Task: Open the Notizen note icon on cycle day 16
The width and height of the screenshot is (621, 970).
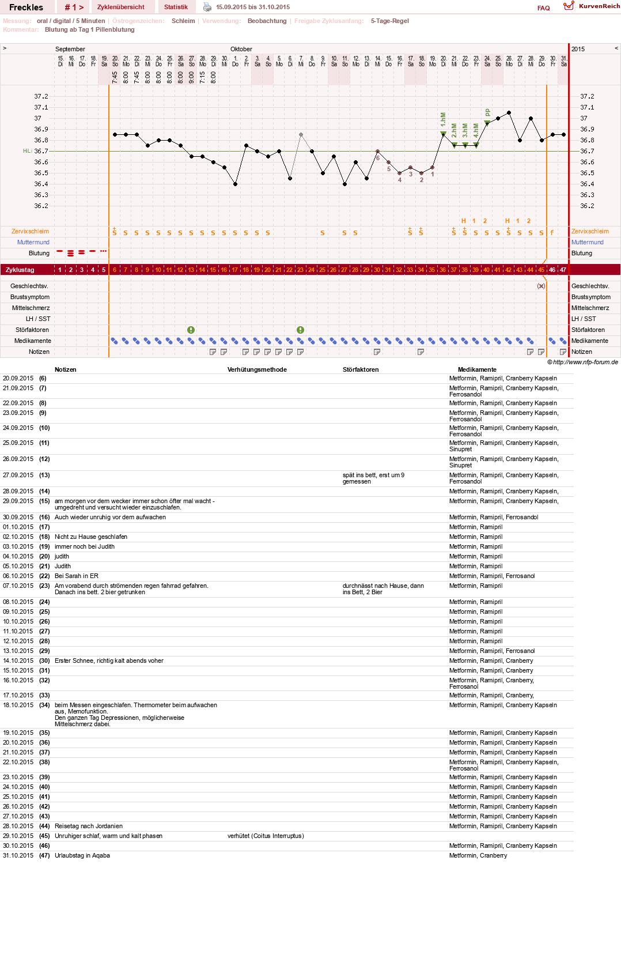Action: tap(224, 352)
